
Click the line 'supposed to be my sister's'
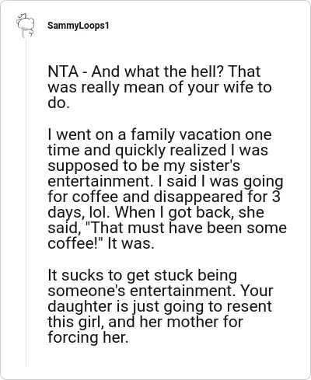coord(144,166)
